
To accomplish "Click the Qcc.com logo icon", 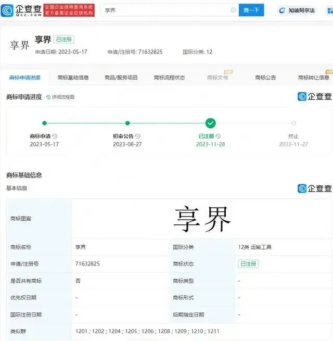I will [7, 10].
